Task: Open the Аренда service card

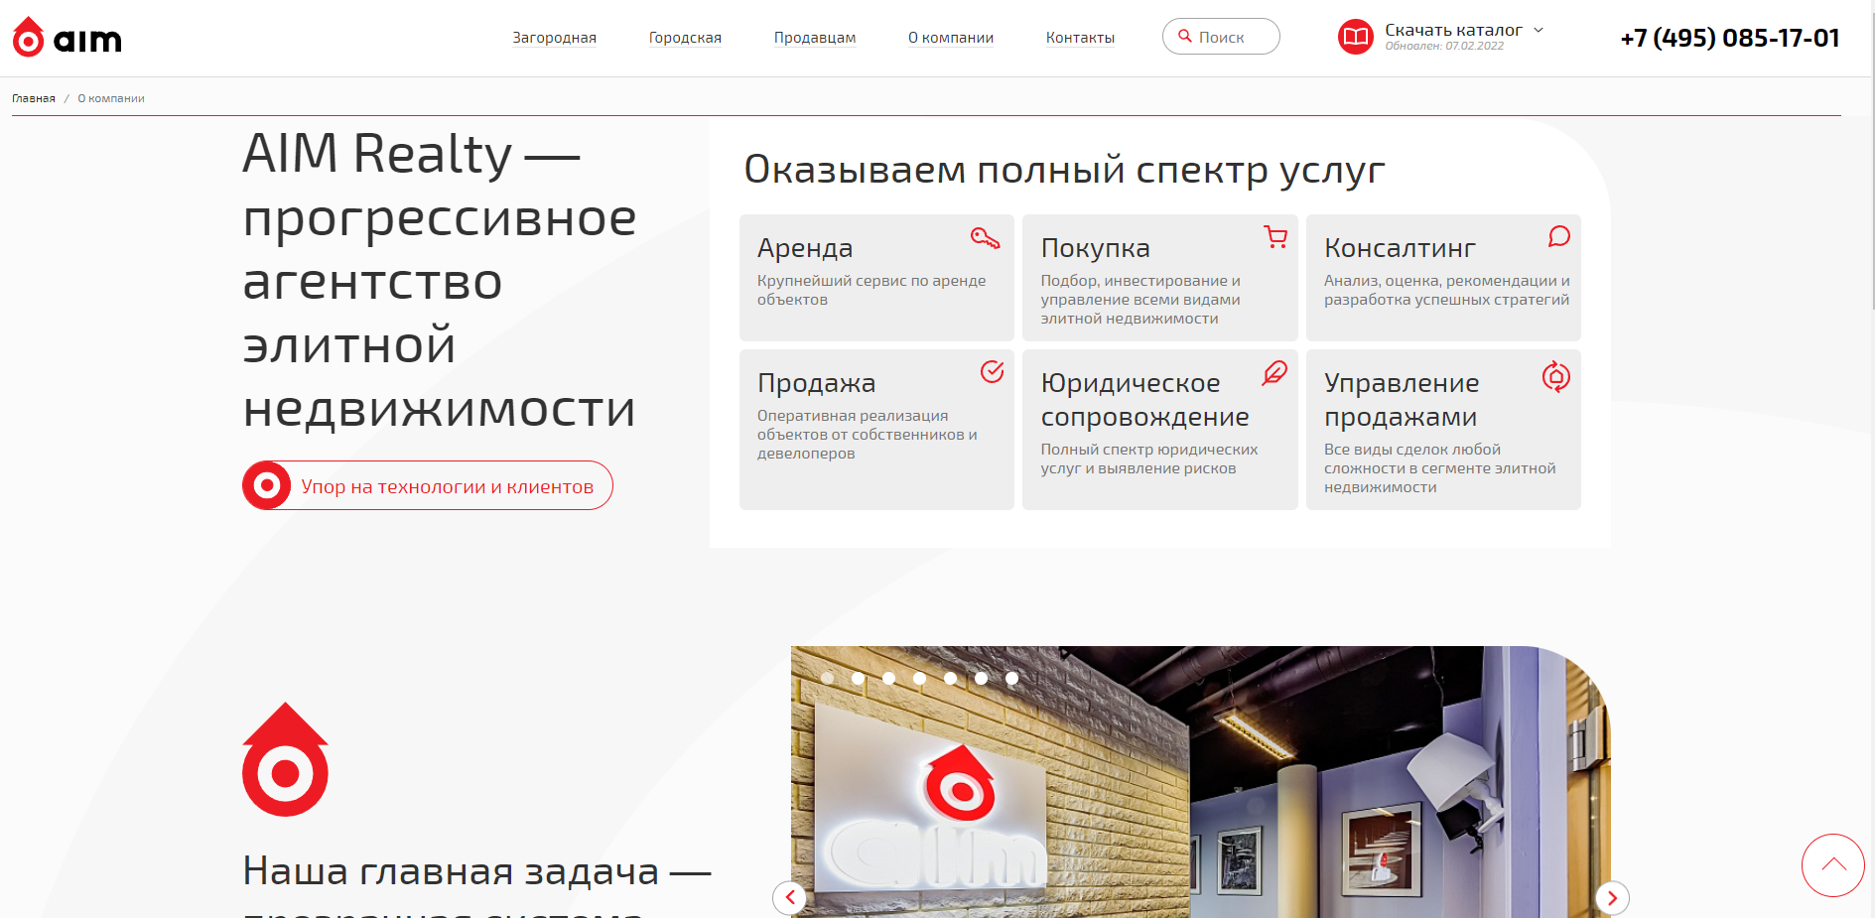Action: 876,278
